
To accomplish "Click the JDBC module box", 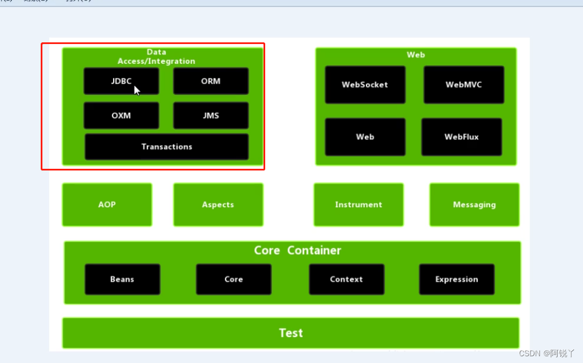I will tap(121, 81).
